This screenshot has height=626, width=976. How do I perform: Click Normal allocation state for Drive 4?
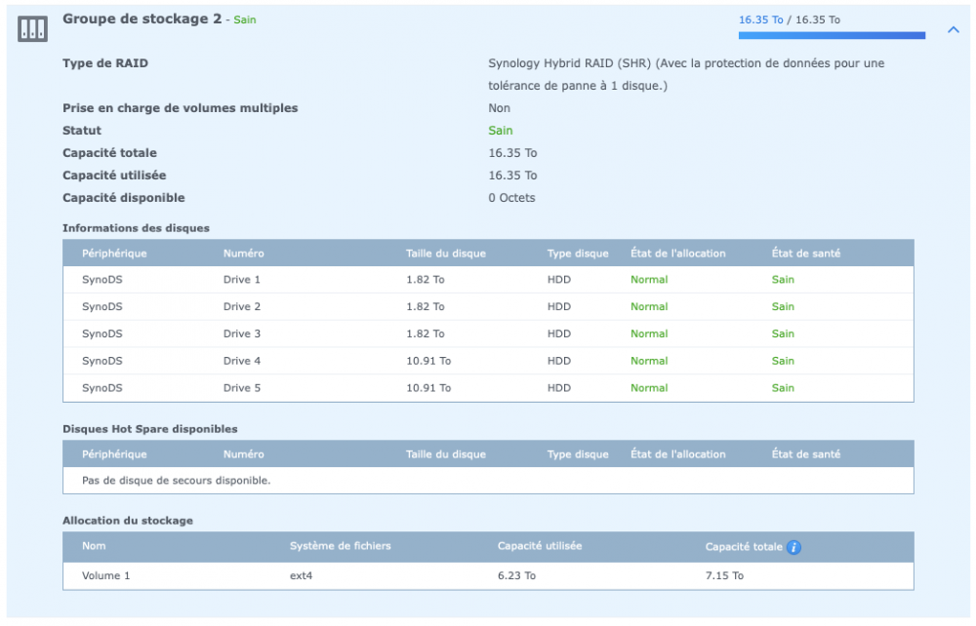(x=649, y=361)
